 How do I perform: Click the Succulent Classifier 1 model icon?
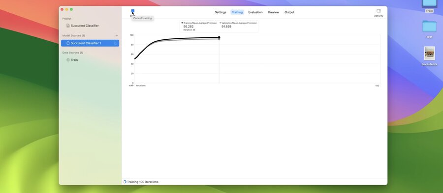tap(68, 43)
